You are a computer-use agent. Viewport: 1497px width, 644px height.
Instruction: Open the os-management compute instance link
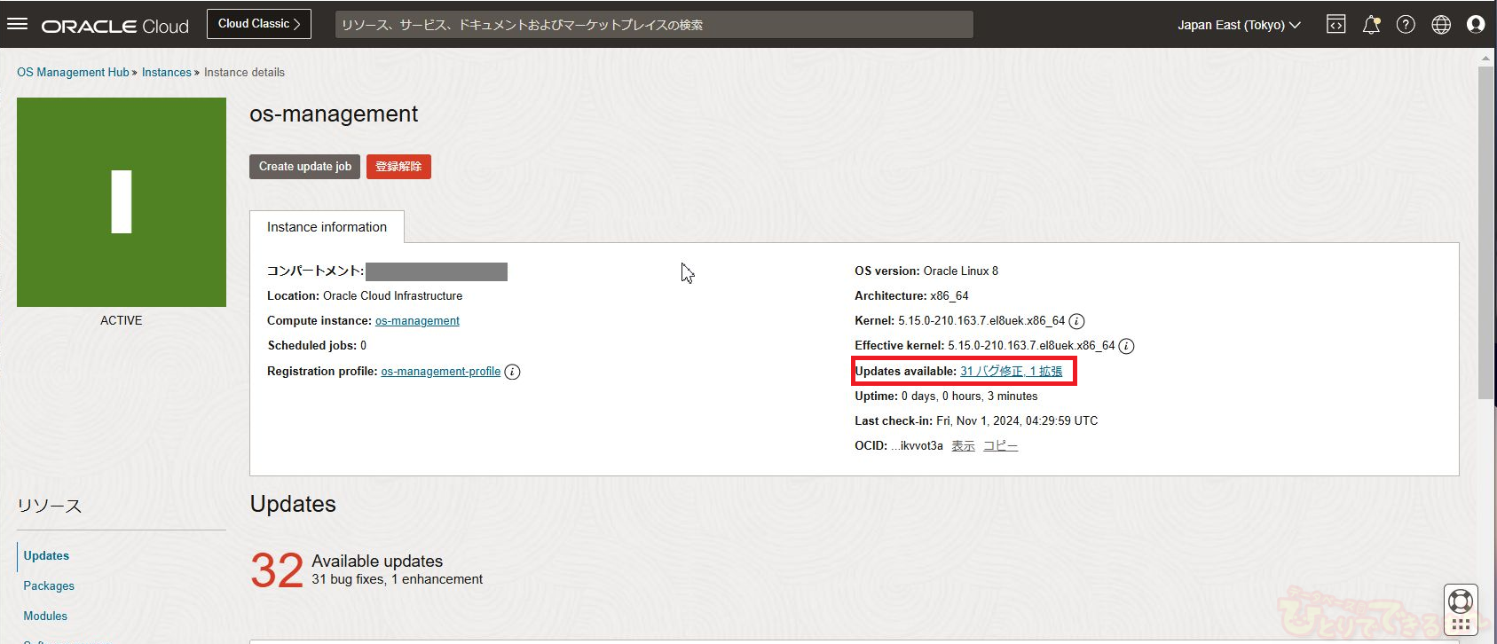click(417, 321)
